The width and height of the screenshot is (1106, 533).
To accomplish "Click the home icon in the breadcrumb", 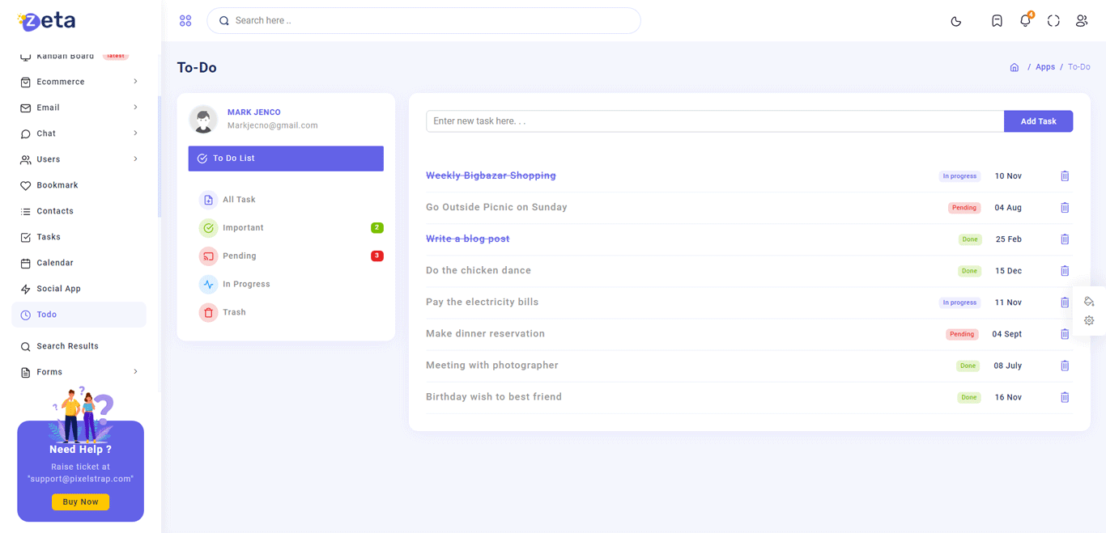I will pyautogui.click(x=1014, y=67).
